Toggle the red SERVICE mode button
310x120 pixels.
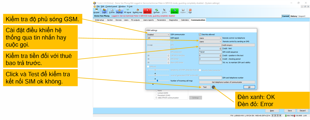tap(147, 11)
